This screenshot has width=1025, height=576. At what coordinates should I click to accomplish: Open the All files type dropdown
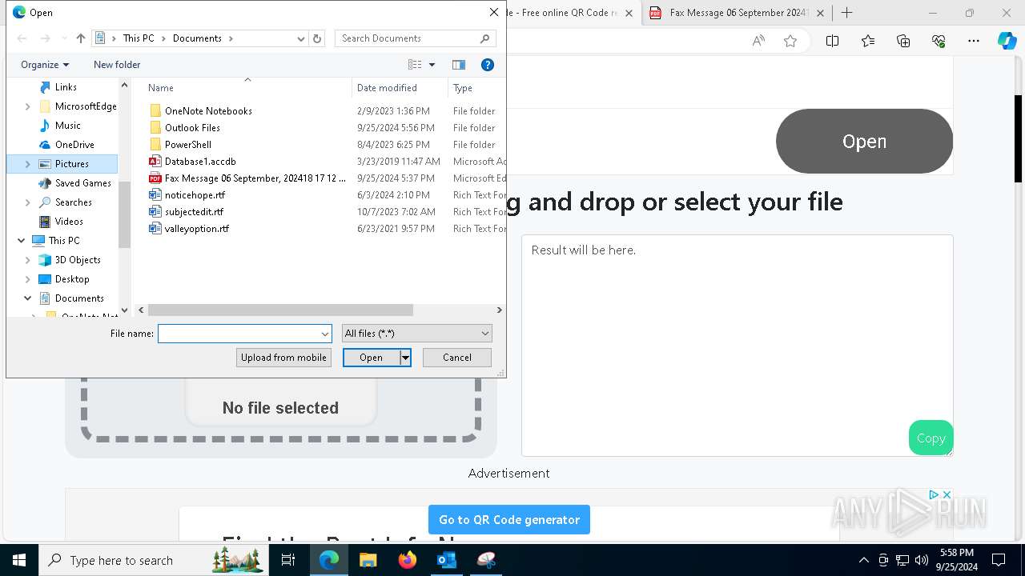tap(416, 334)
